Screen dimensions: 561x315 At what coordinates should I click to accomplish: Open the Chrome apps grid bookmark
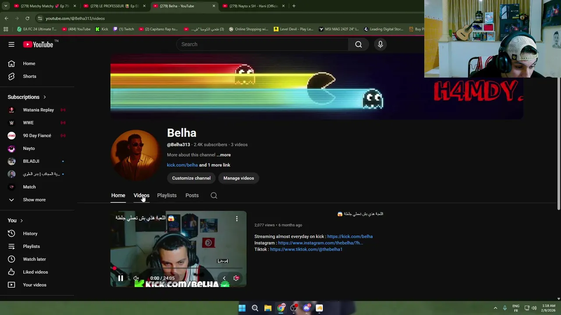tap(6, 29)
